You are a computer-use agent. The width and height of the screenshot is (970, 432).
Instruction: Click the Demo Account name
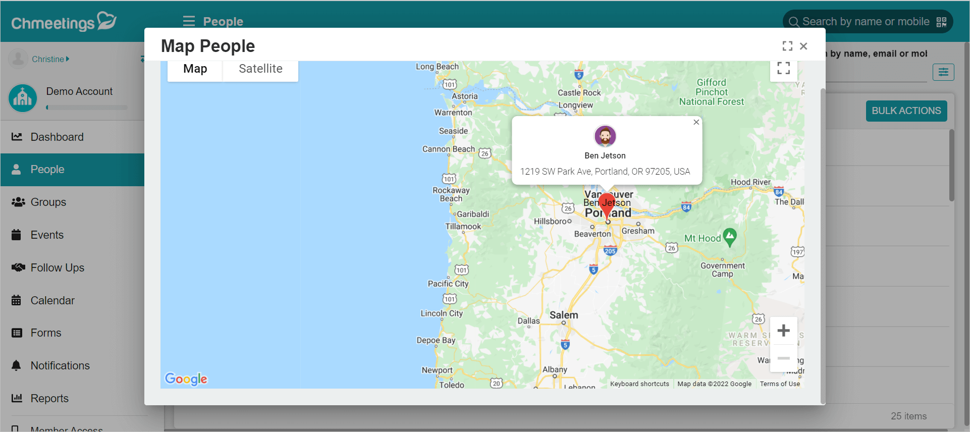(79, 91)
